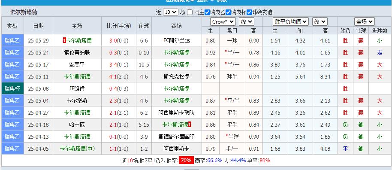392x170 pixels.
Task: Open the 终 dropdown beside 胜平负均值
Action: click(x=320, y=22)
